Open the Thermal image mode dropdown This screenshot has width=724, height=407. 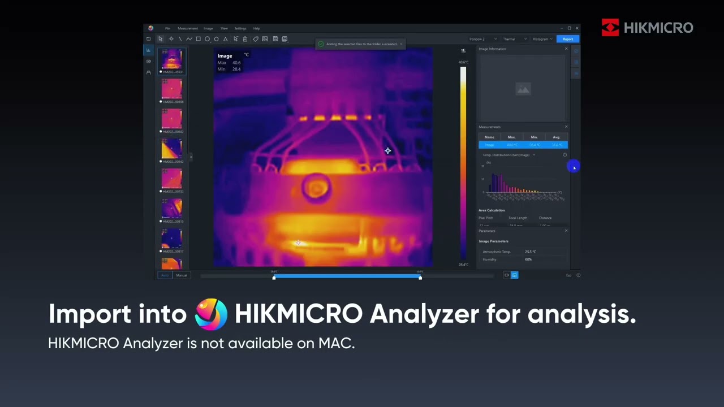[x=515, y=39]
